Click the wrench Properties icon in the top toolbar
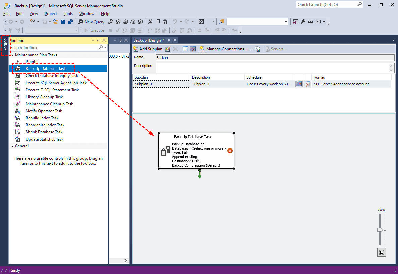The image size is (398, 274). pos(303,22)
